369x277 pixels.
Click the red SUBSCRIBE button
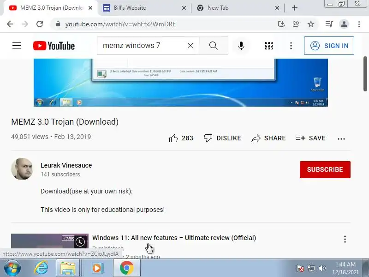325,169
